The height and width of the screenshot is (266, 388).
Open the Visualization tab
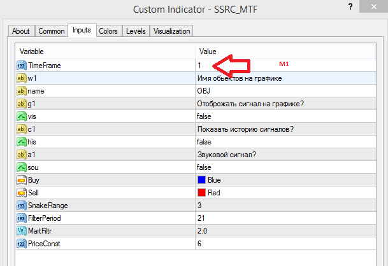coord(171,31)
